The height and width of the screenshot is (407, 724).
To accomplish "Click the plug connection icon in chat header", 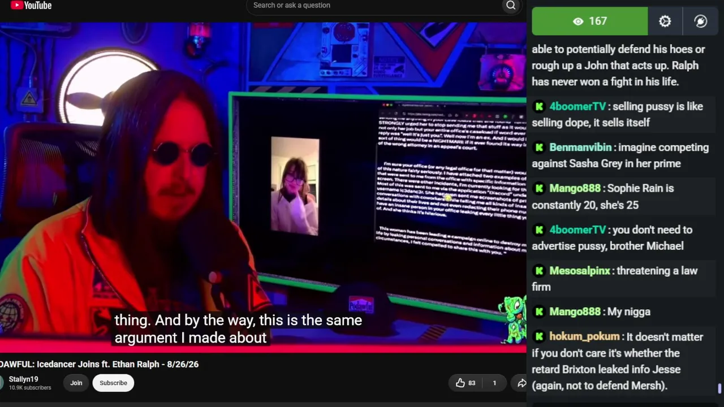I will coord(701,21).
